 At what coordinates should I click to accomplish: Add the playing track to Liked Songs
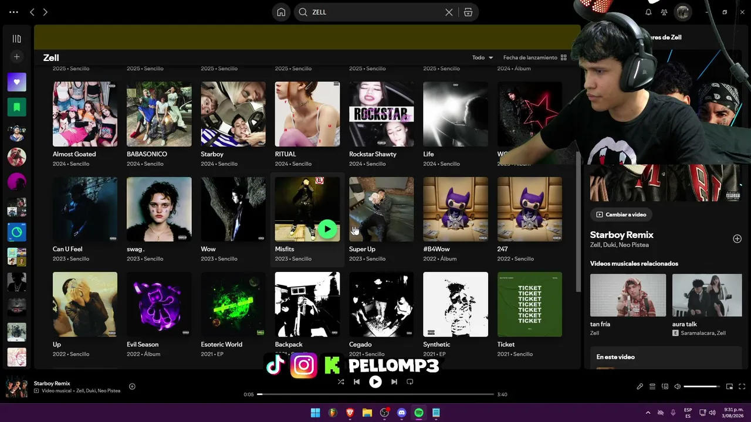132,386
